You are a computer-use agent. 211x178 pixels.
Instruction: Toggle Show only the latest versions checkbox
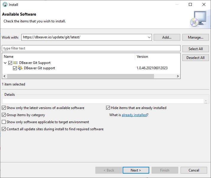point(4,108)
